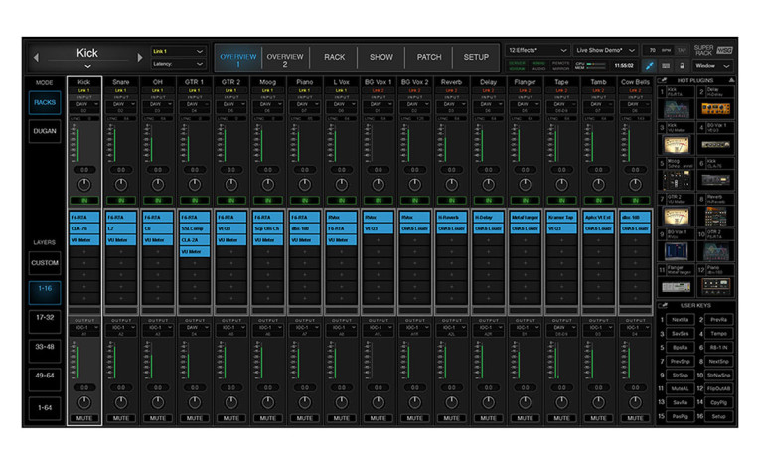Screen dimensions: 760x453
Task: Open hot plugin 1 Kick F6-RTA thumbnail
Action: [677, 109]
